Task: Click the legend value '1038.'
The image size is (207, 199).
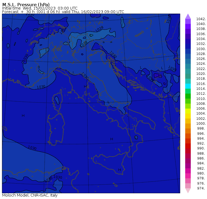Action: pos(201,29)
